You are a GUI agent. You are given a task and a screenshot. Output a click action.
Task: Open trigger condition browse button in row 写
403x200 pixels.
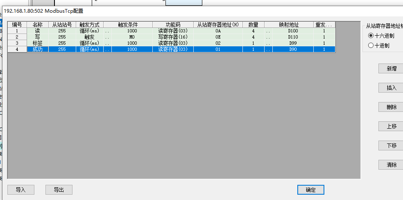point(107,37)
